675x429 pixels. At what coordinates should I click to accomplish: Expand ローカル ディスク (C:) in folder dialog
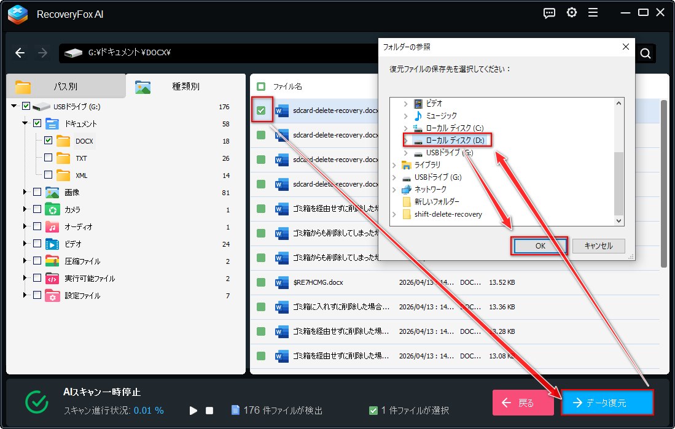tap(405, 128)
